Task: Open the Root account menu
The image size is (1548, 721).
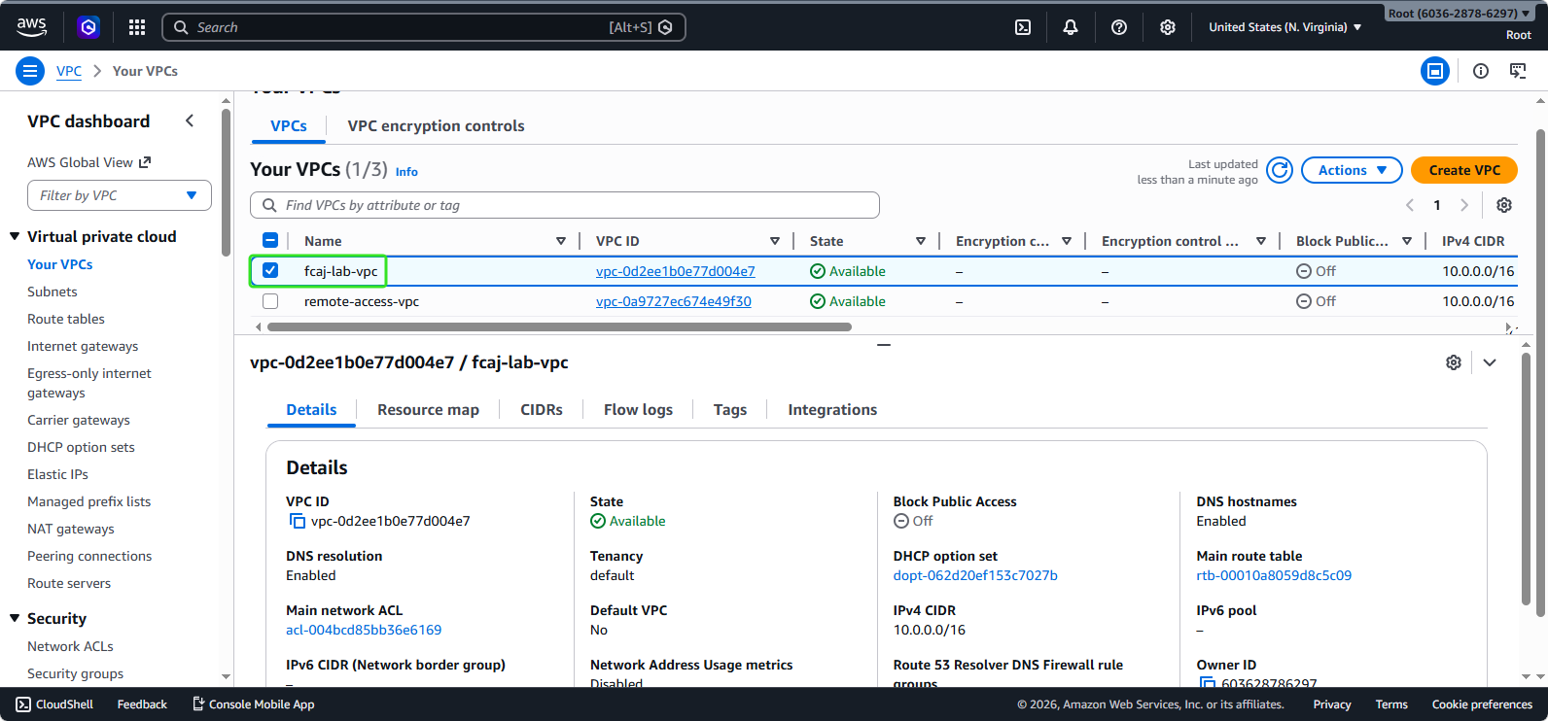Action: pos(1459,14)
